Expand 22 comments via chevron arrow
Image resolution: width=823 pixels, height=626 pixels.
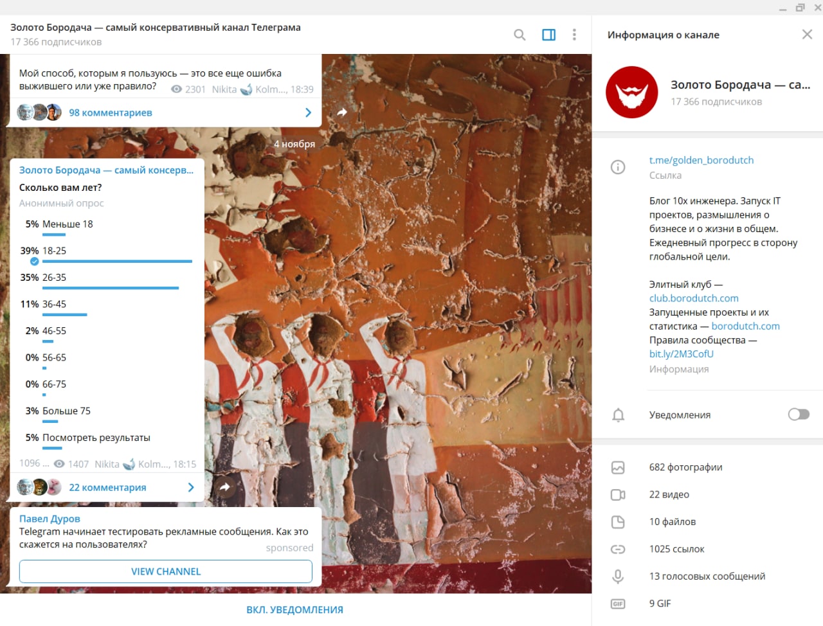pos(191,487)
